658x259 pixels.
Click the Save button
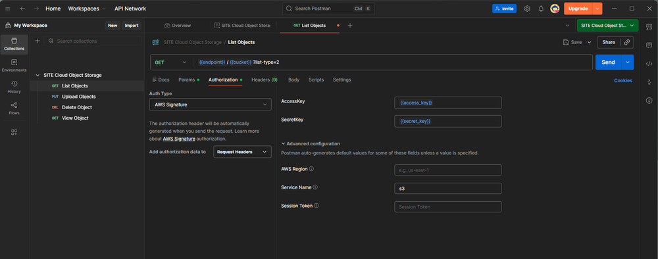[x=572, y=42]
